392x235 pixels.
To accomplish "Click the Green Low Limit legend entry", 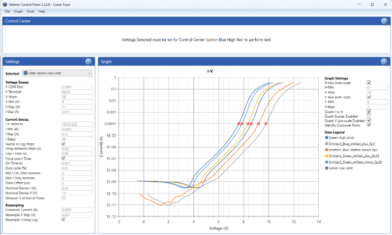I will click(342, 168).
